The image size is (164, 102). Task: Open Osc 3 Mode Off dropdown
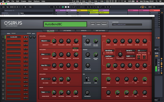click(45, 79)
